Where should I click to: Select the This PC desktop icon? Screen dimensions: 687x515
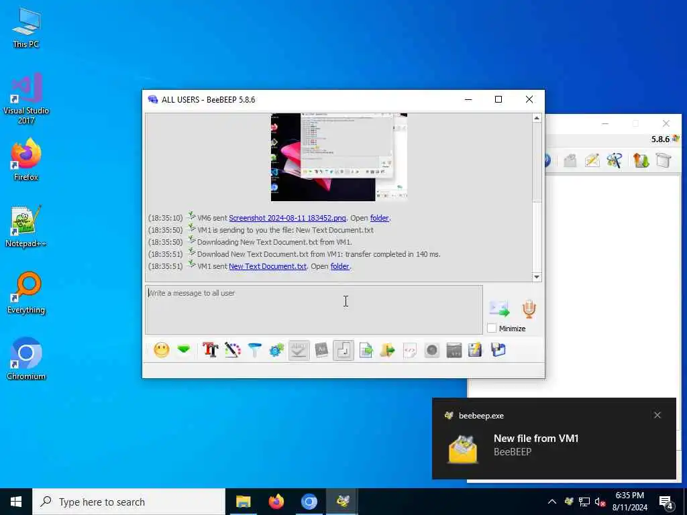[x=26, y=28]
